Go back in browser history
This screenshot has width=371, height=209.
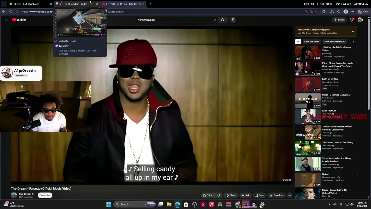click(x=3, y=12)
